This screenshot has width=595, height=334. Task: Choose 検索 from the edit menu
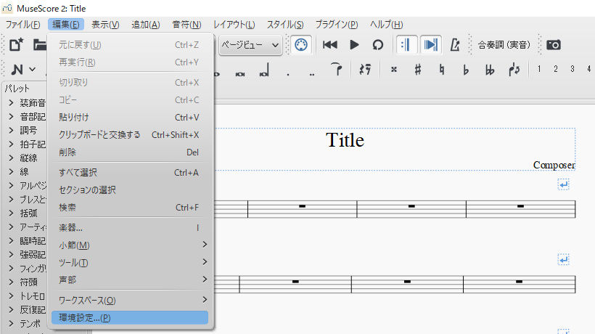pos(129,208)
